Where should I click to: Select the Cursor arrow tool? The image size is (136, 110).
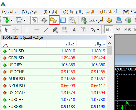(x=6, y=30)
